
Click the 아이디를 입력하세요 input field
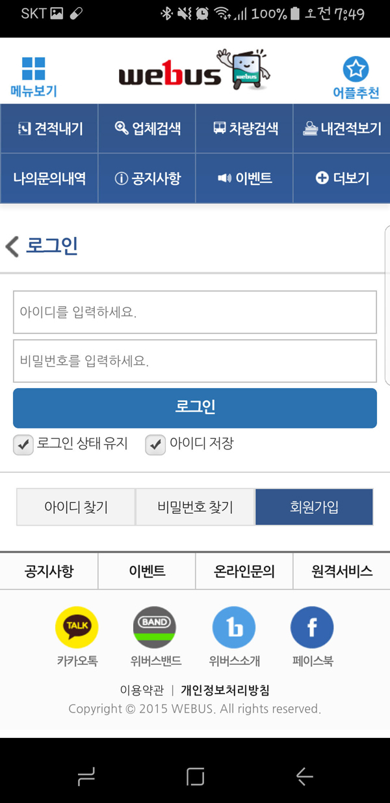[x=195, y=312]
